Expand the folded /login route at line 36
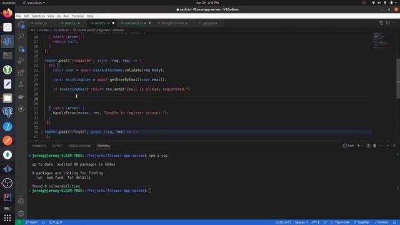 pyautogui.click(x=42, y=132)
